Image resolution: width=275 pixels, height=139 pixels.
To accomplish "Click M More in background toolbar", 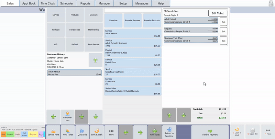I will coord(268,131).
